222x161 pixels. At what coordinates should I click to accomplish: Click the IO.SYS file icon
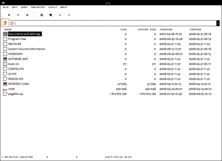tap(5, 74)
